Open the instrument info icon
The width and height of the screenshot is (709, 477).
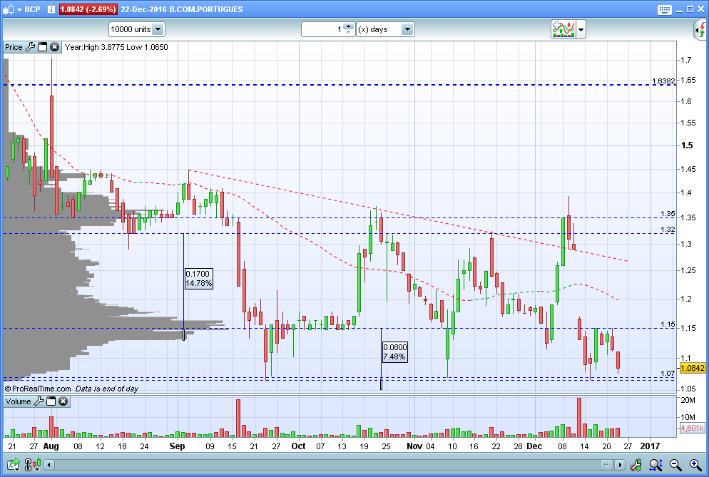pyautogui.click(x=51, y=9)
